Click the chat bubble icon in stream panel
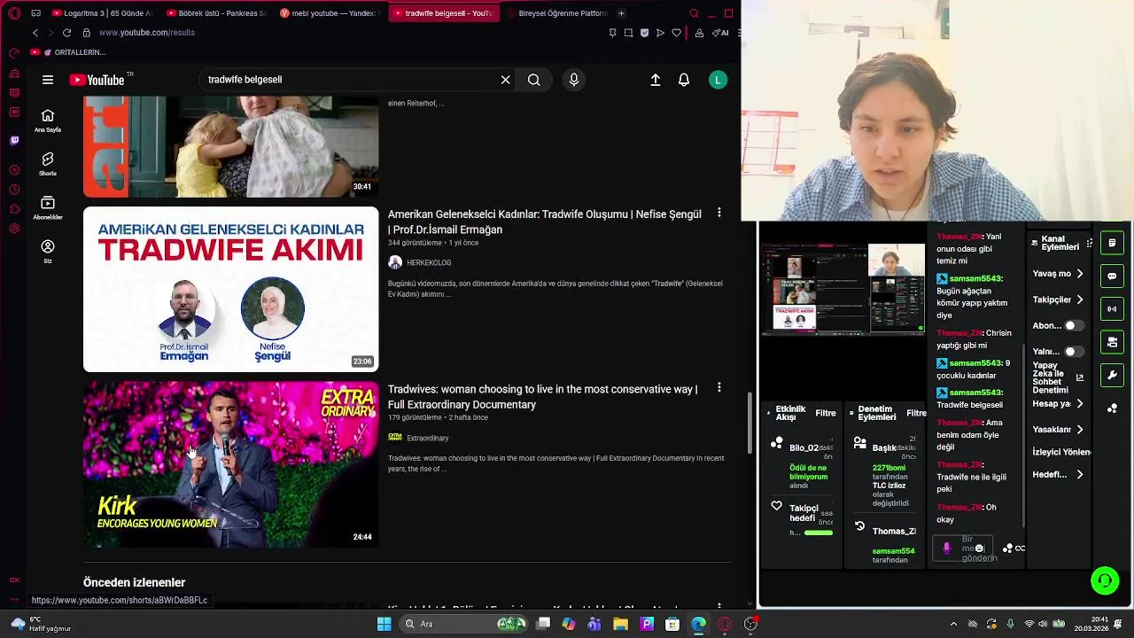The image size is (1134, 638). tap(1112, 276)
